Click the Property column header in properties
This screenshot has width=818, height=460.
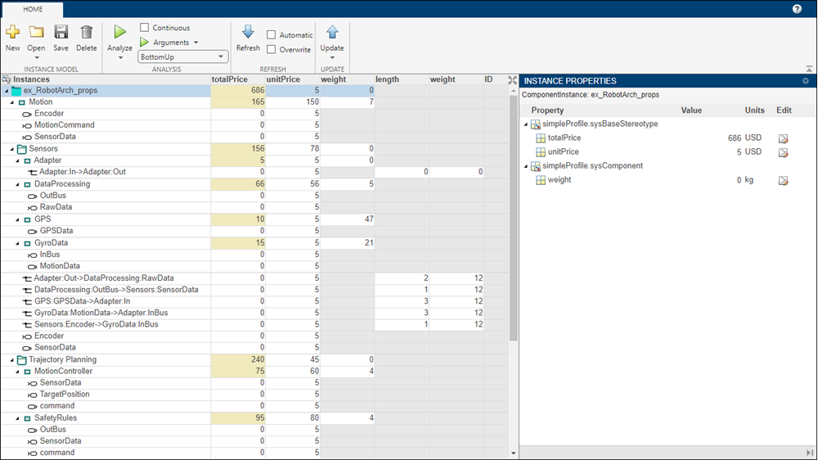tap(547, 110)
